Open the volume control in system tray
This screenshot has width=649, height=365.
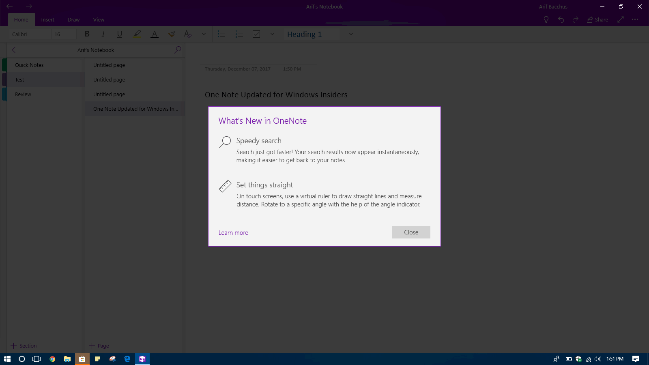[x=597, y=359]
